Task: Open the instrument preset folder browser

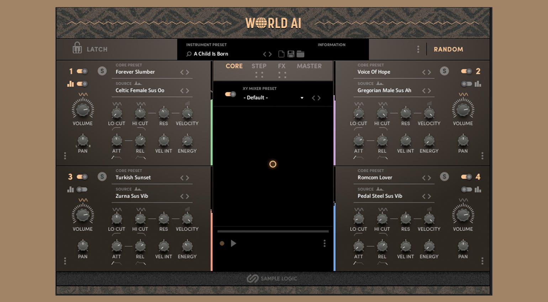Action: coord(301,54)
